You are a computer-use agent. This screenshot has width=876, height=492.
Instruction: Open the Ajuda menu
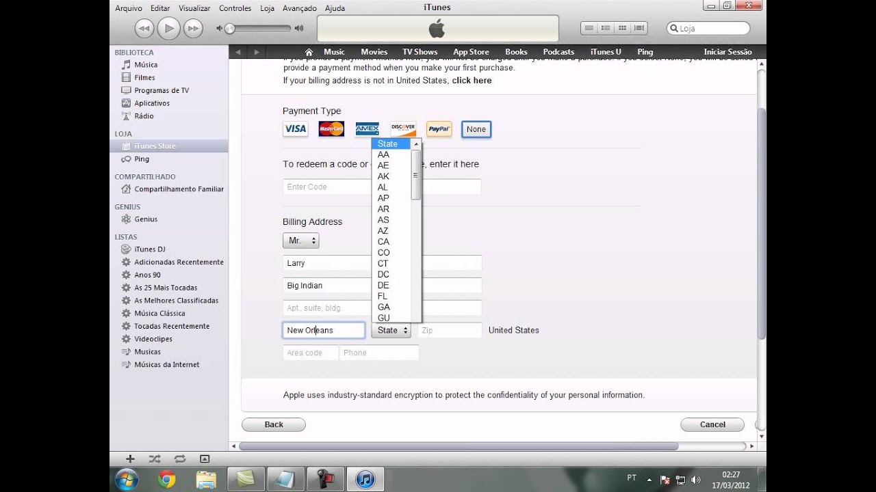(x=335, y=8)
